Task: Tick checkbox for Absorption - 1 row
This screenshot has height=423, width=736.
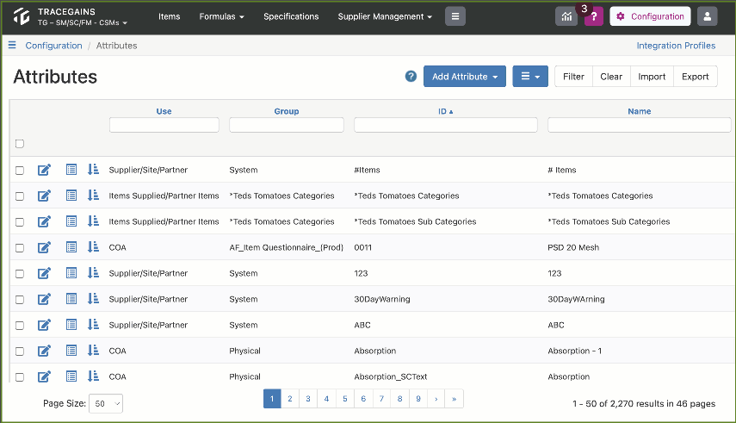Action: point(20,351)
